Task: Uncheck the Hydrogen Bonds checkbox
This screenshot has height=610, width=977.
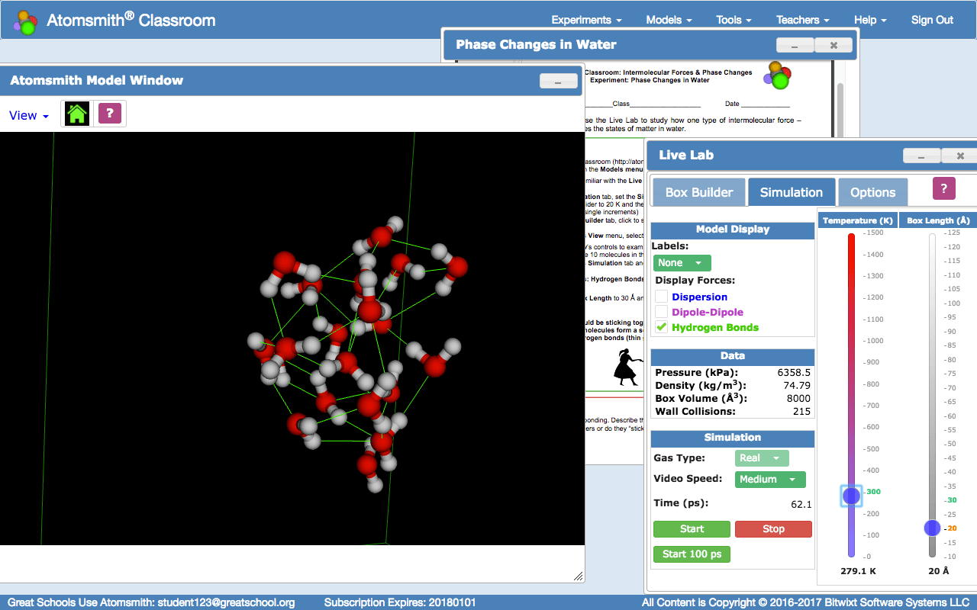Action: point(662,327)
